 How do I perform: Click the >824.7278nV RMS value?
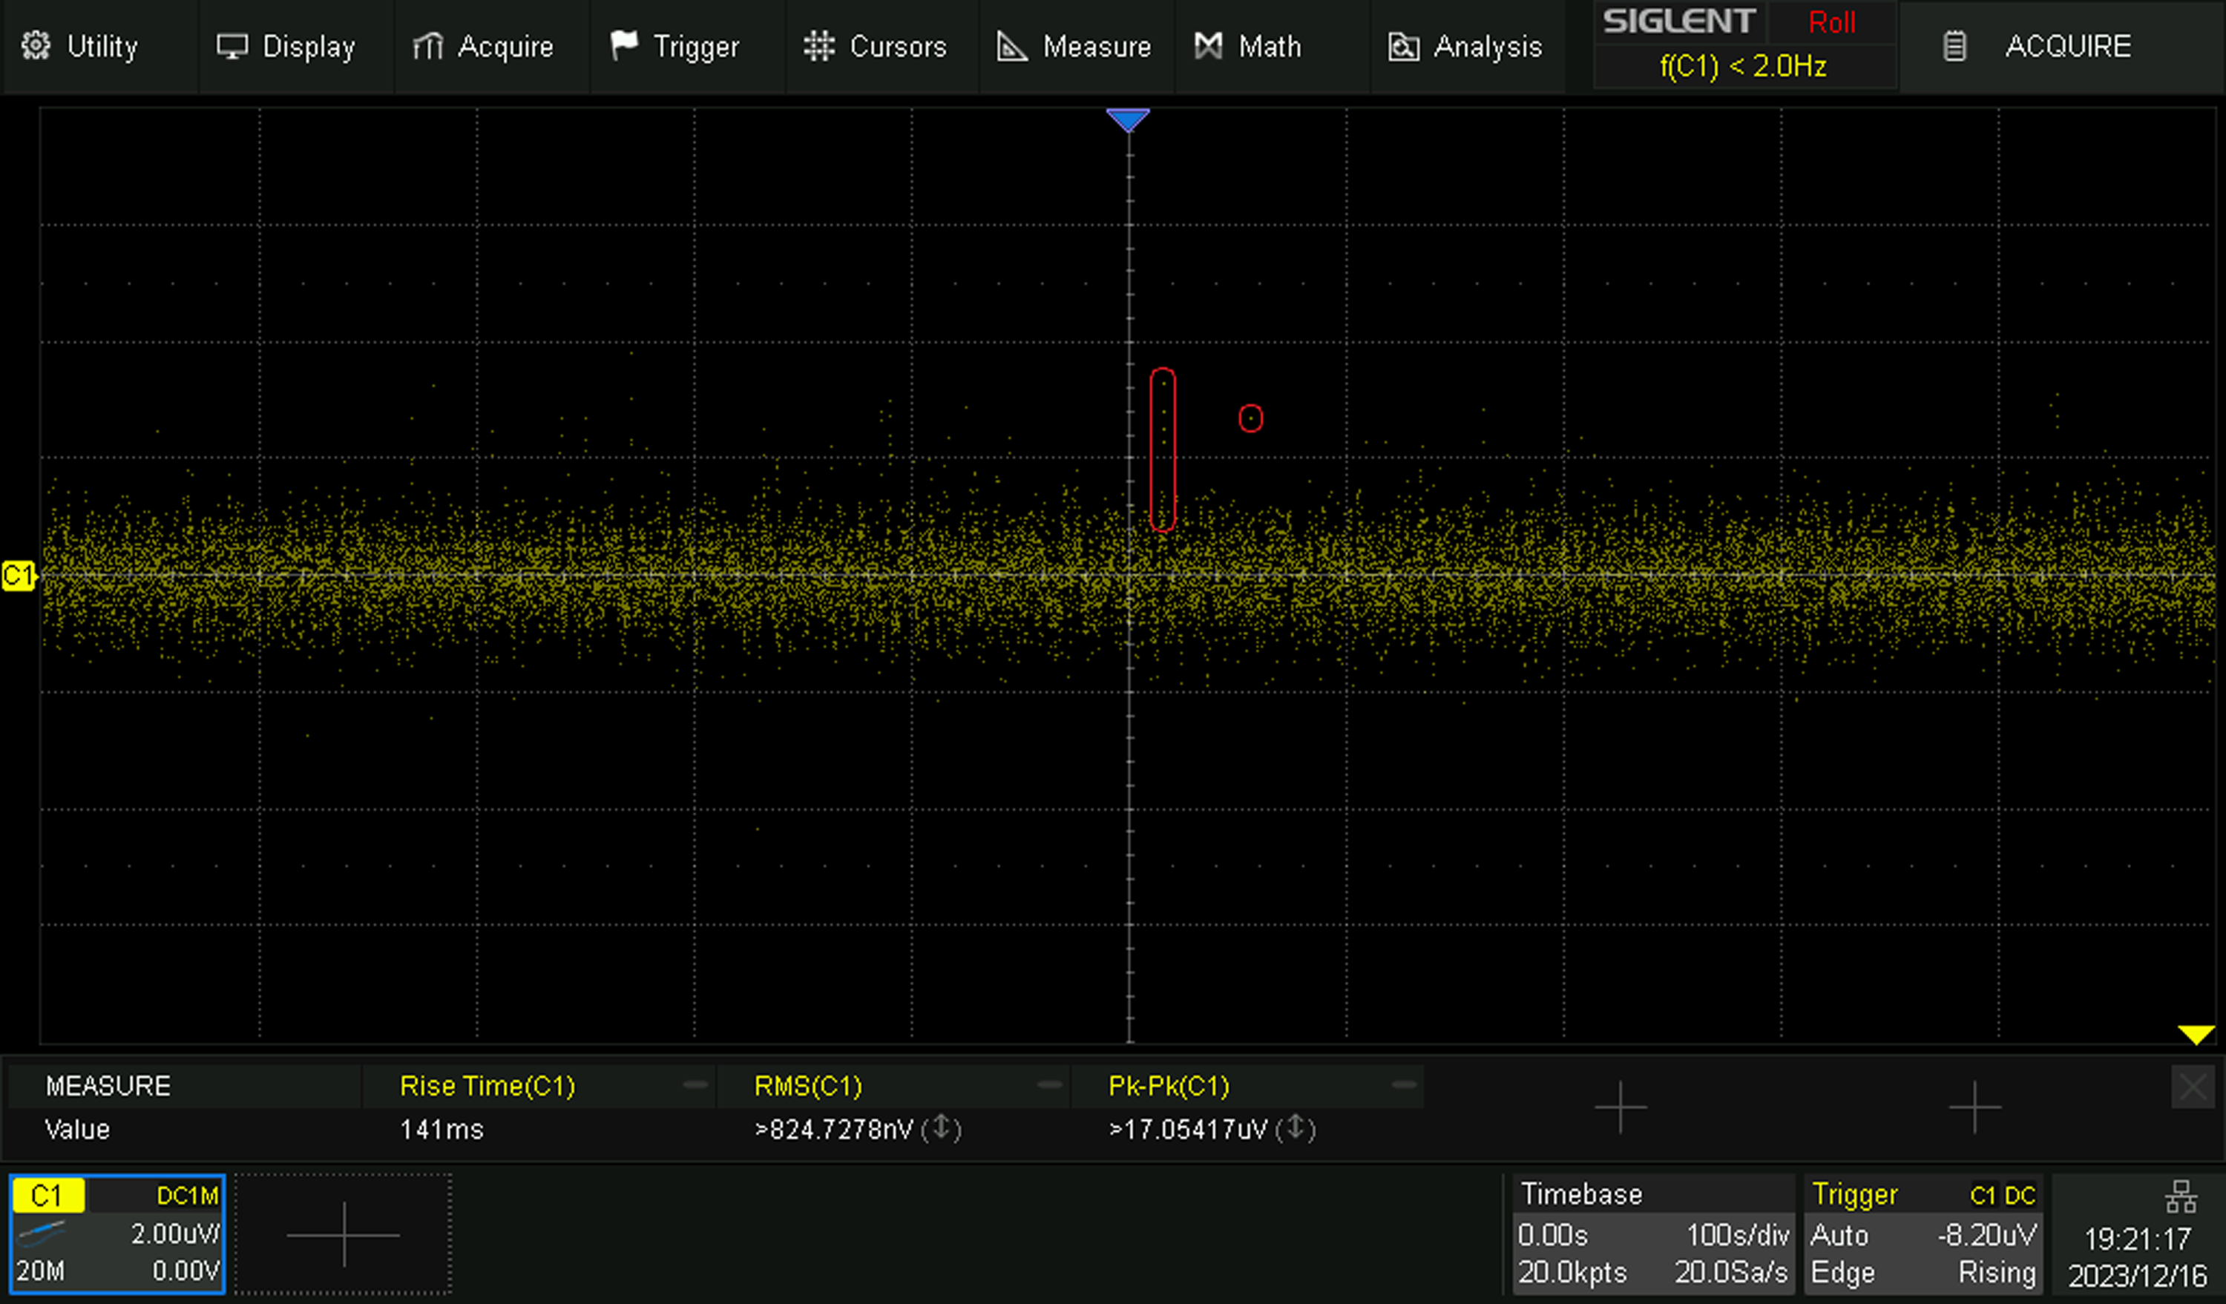834,1129
